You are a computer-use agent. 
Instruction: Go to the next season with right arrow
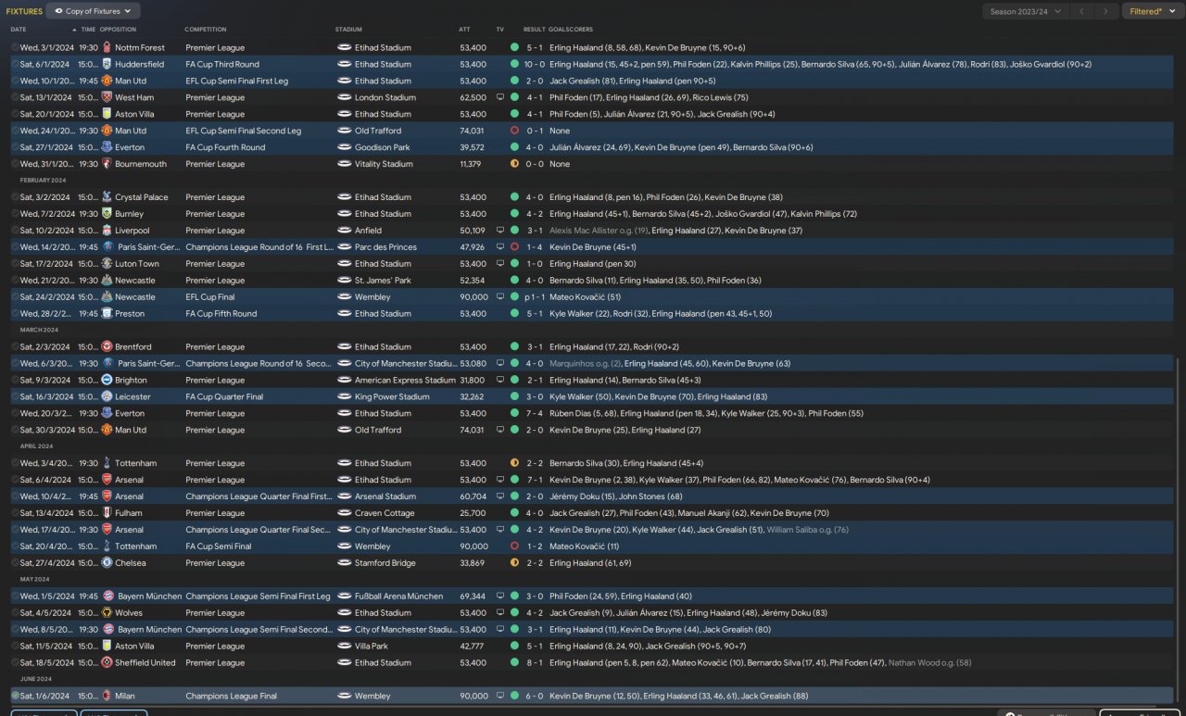tap(1104, 11)
